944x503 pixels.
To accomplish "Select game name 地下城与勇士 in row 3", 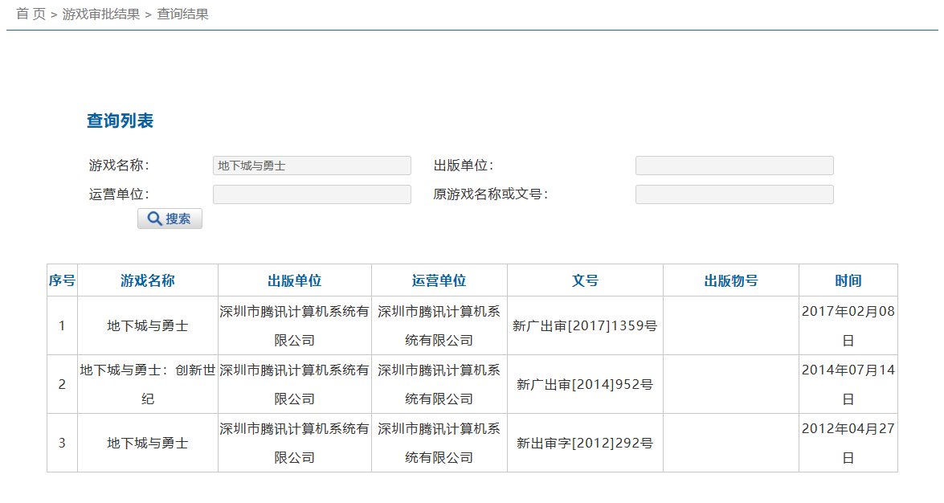I will (x=148, y=444).
